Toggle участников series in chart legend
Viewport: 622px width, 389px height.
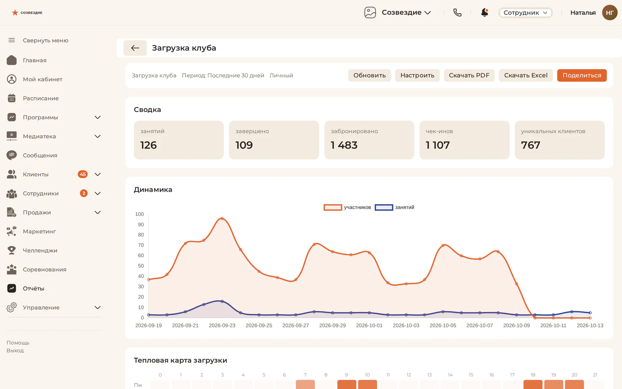pyautogui.click(x=347, y=207)
